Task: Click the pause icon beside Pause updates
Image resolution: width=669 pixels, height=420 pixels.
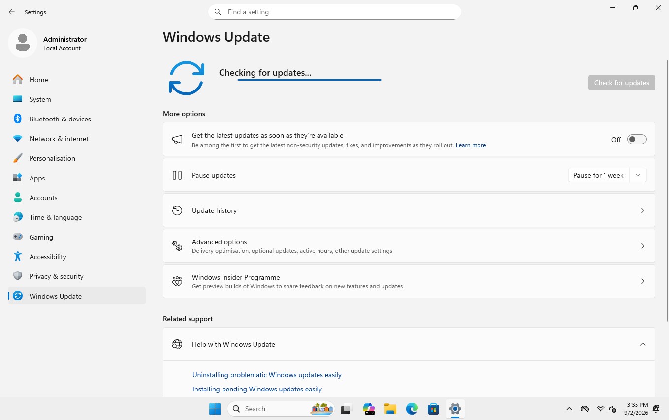Action: [x=177, y=175]
